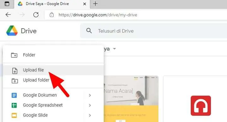227x122 pixels.
Task: Expand the Google Dokumen submenu arrow
Action: coord(90,95)
